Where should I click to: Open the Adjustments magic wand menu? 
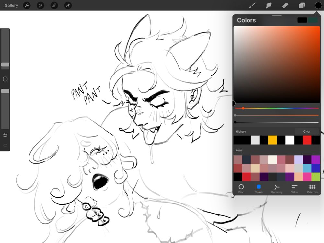40,6
